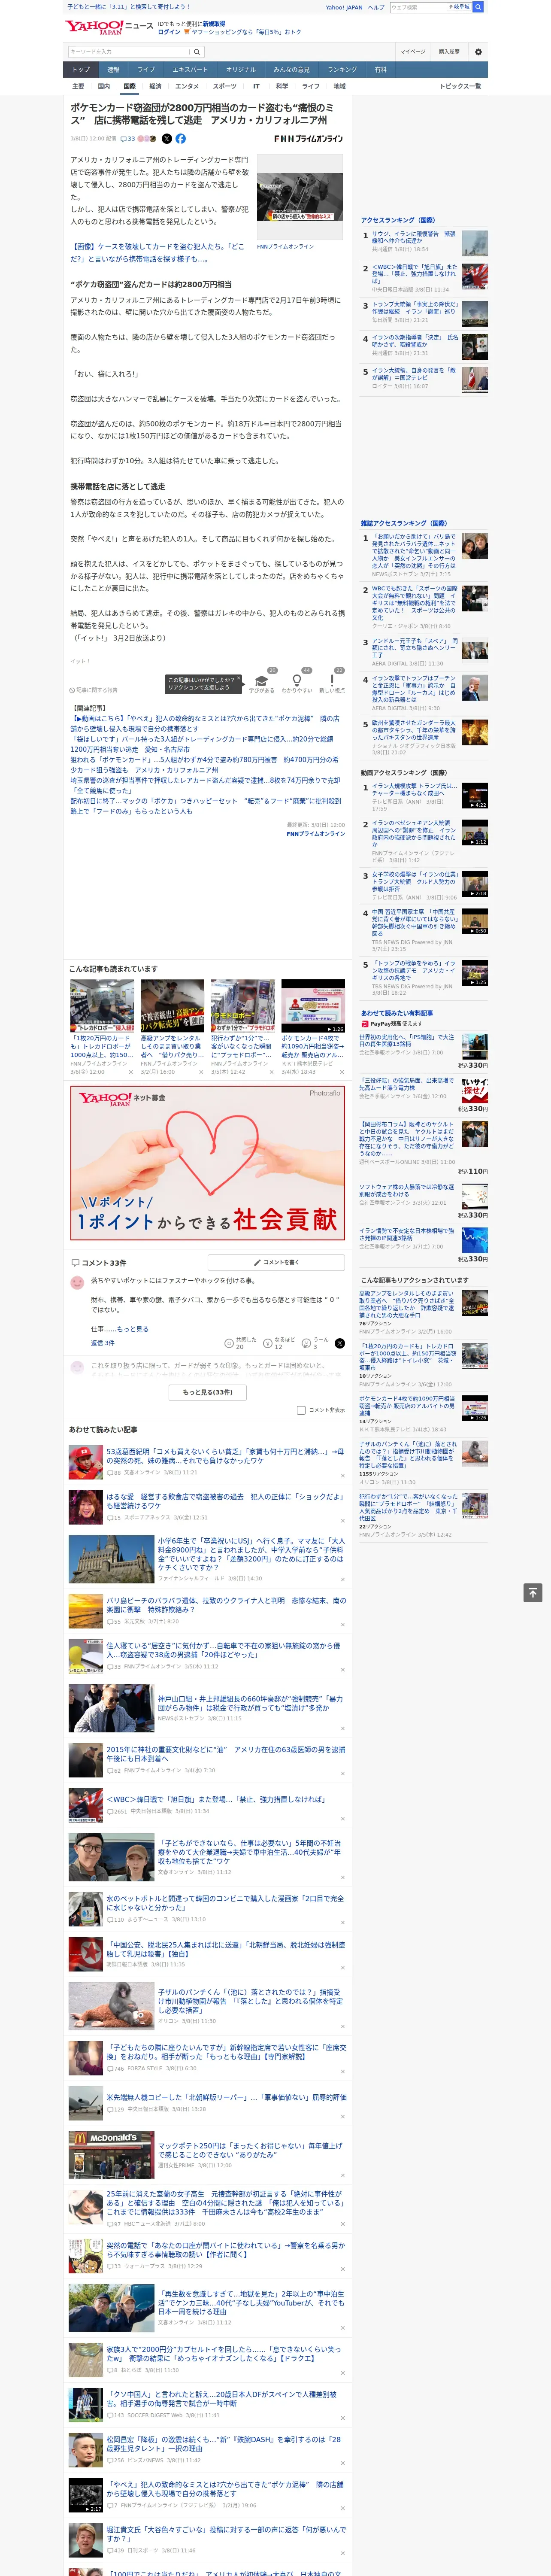
Task: Select the ランキング navigation tab
Action: (342, 69)
